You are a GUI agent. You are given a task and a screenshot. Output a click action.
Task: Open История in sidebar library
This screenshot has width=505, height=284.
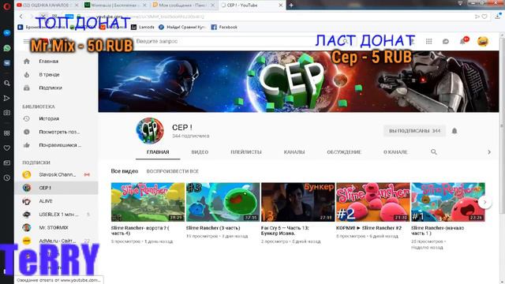click(x=56, y=118)
